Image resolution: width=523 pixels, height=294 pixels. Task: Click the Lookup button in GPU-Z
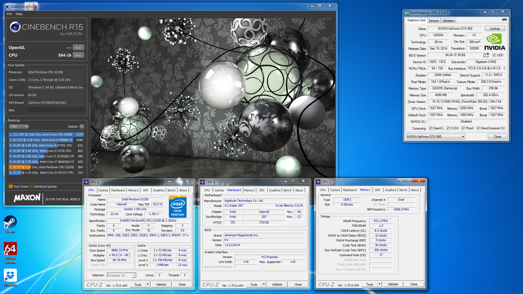(495, 29)
